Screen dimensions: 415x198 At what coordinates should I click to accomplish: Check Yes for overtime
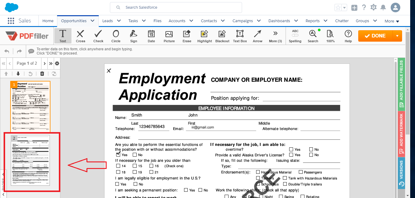tap(291, 149)
